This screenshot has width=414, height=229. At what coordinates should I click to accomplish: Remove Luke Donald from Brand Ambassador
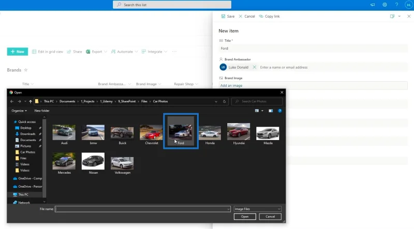click(x=254, y=67)
